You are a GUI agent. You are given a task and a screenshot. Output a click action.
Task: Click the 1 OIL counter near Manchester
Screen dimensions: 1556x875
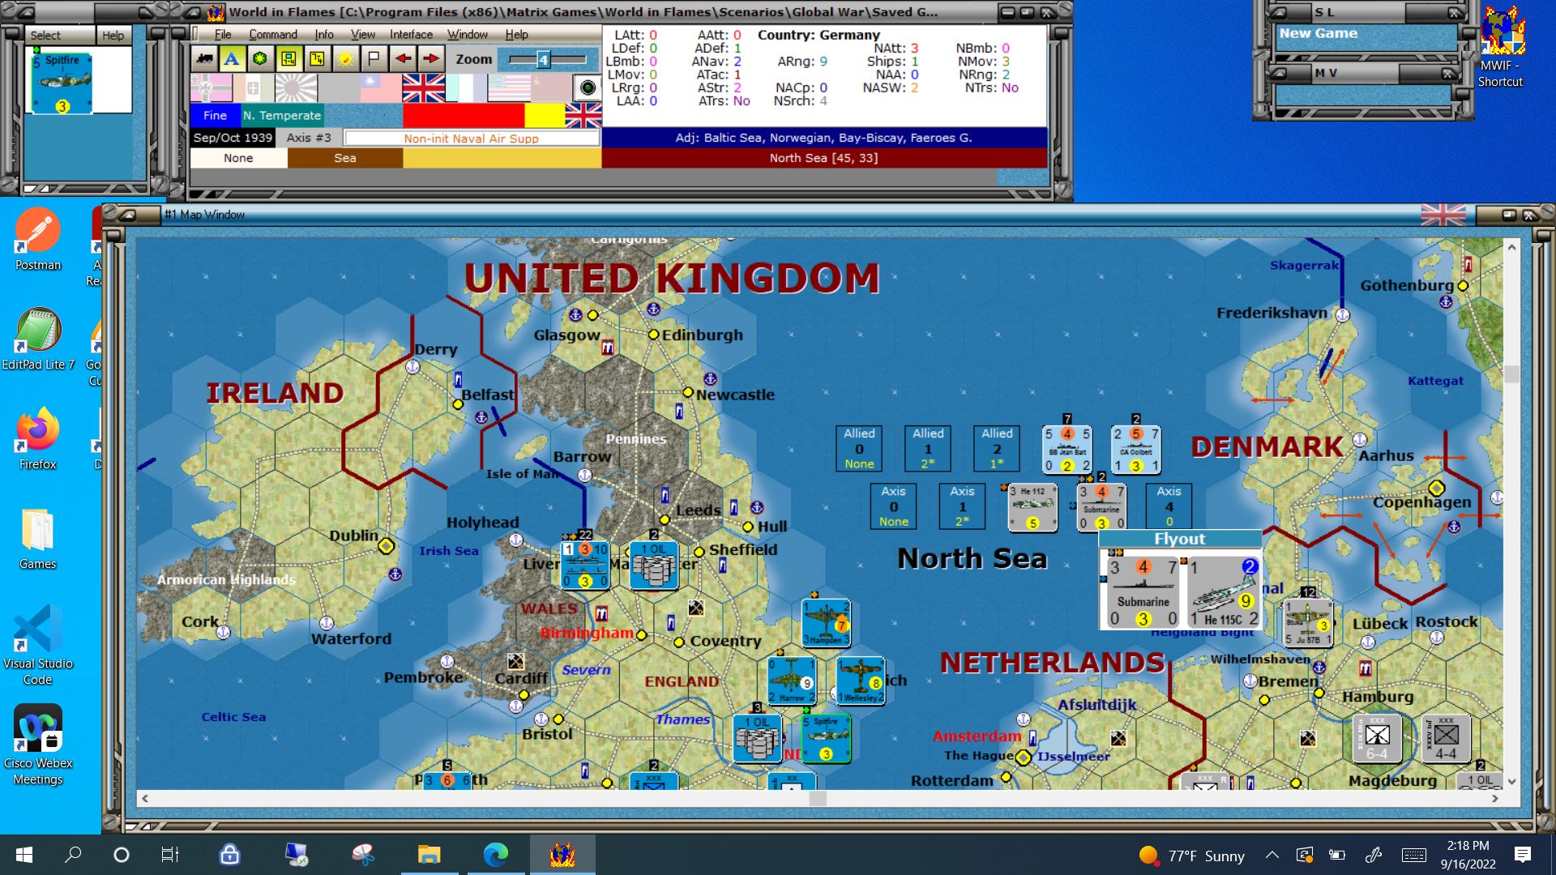point(654,566)
